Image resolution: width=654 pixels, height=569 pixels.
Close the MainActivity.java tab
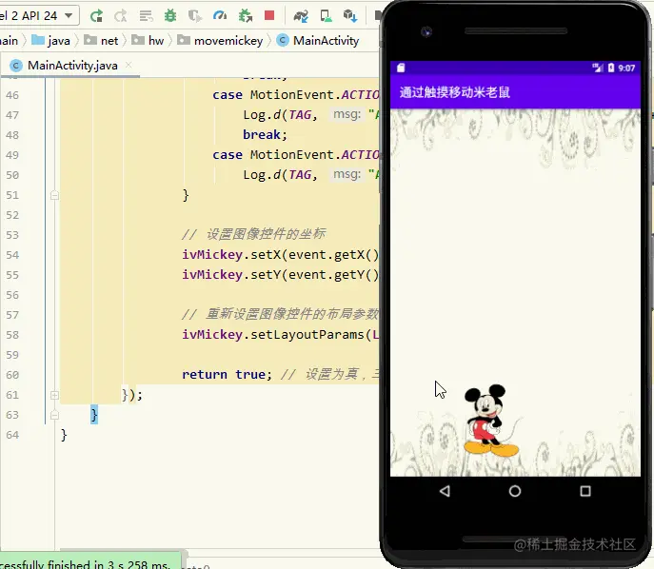pos(129,65)
